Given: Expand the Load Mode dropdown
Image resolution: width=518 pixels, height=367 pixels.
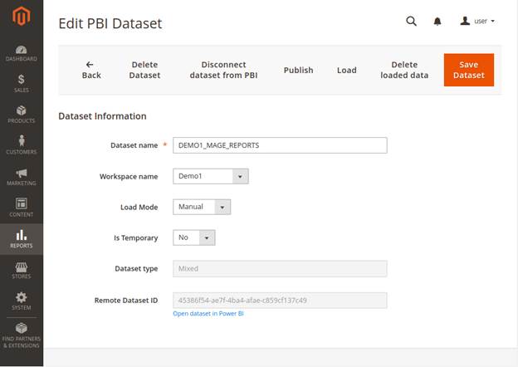Looking at the screenshot, I should click(202, 207).
